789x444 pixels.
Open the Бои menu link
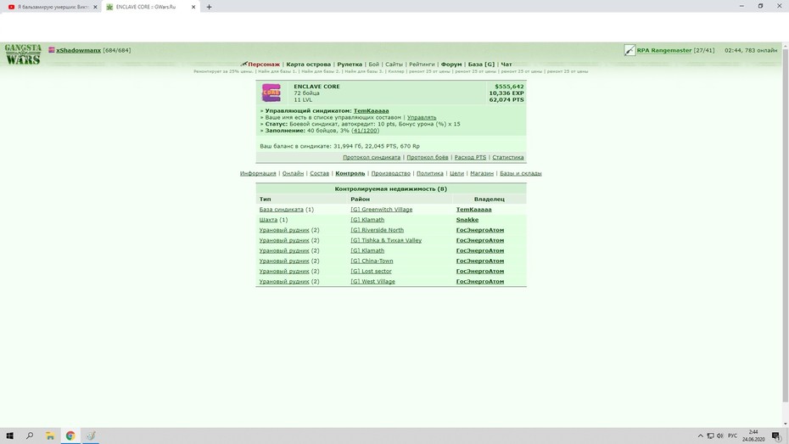coord(374,65)
